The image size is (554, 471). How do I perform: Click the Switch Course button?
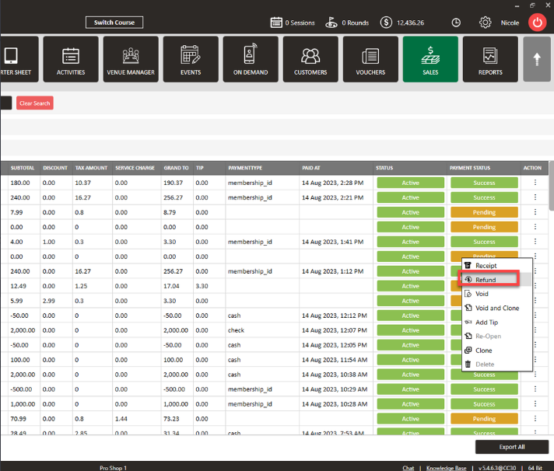114,23
